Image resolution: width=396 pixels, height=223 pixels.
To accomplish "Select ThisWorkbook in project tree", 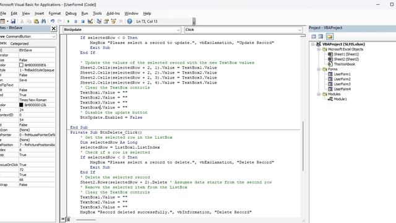I will click(x=345, y=64).
